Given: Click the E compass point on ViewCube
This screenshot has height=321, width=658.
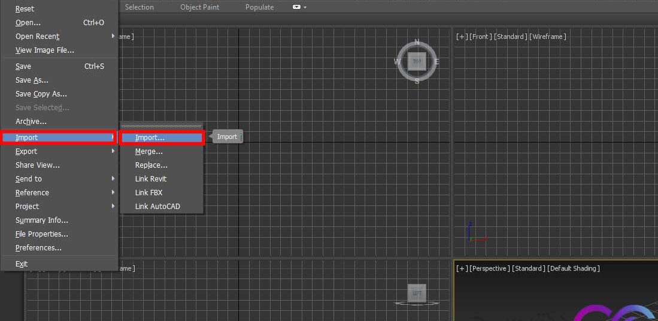Looking at the screenshot, I should (437, 62).
